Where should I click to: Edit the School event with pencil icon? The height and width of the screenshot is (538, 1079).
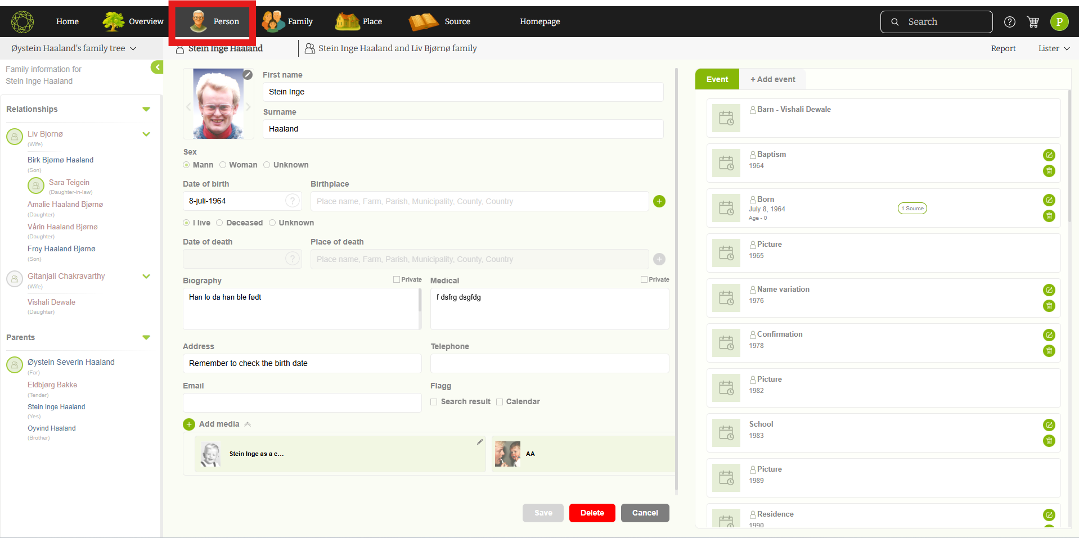(x=1049, y=425)
